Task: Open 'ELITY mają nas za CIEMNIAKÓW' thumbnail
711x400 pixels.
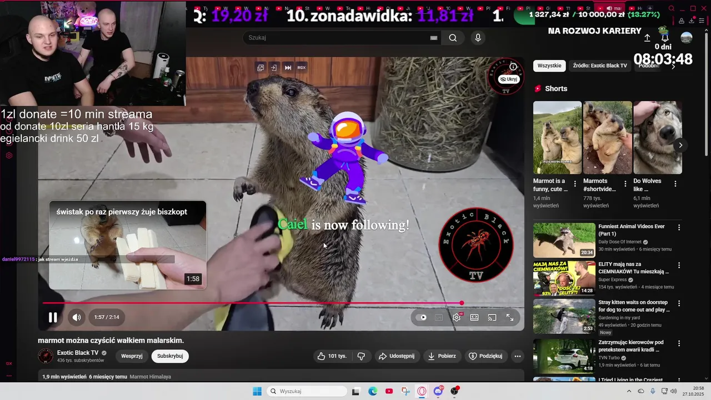Action: click(564, 278)
